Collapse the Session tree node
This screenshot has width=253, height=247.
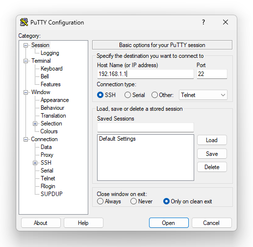pos(25,45)
